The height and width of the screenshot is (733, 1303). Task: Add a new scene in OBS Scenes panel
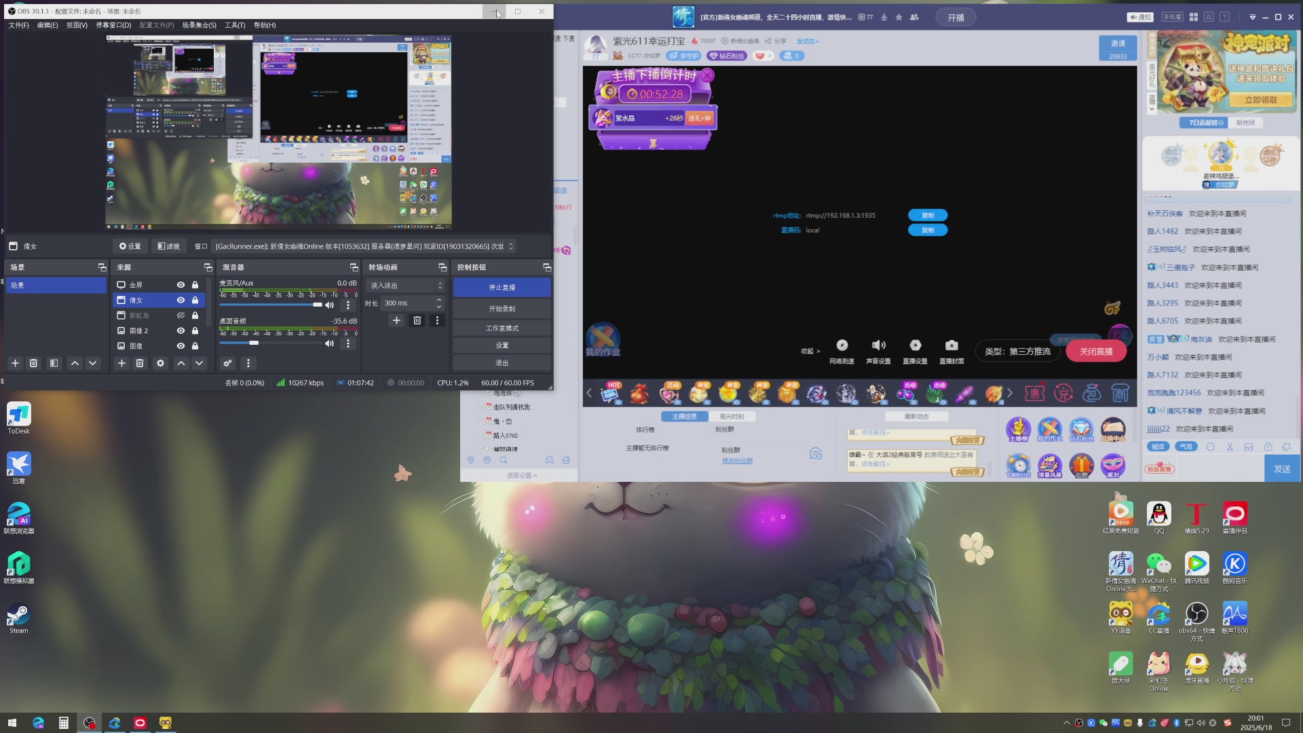coord(15,363)
